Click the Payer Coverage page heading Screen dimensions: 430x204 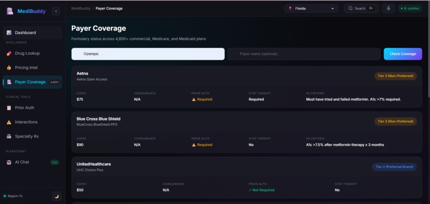99,28
